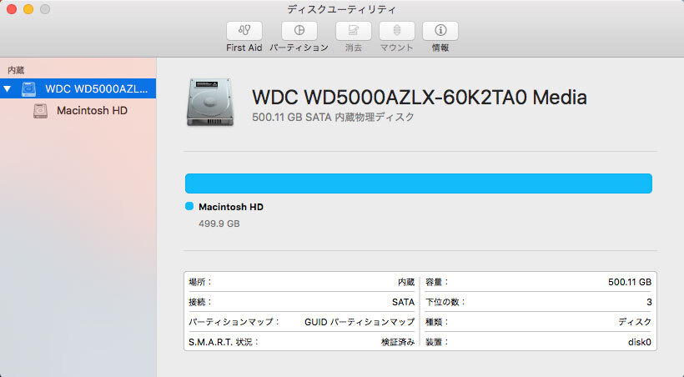The height and width of the screenshot is (377, 684).
Task: Click the large hard drive image
Action: pyautogui.click(x=210, y=102)
